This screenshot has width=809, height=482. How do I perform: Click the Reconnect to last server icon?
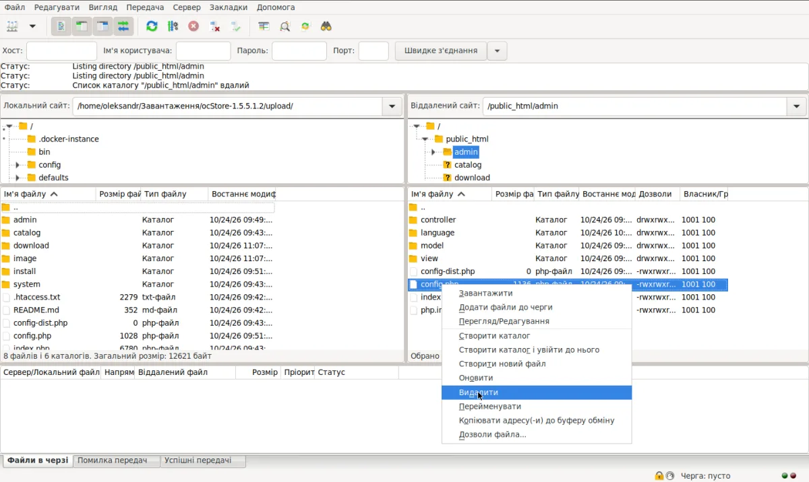pos(235,26)
